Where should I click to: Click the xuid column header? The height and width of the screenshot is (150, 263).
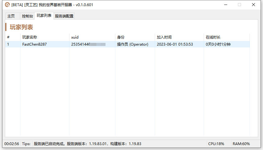[x=75, y=37]
